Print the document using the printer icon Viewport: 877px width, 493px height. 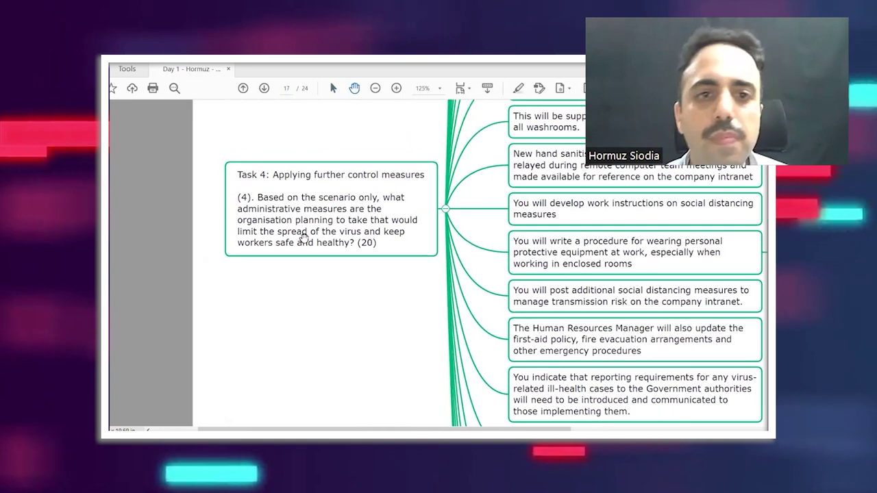[x=153, y=88]
